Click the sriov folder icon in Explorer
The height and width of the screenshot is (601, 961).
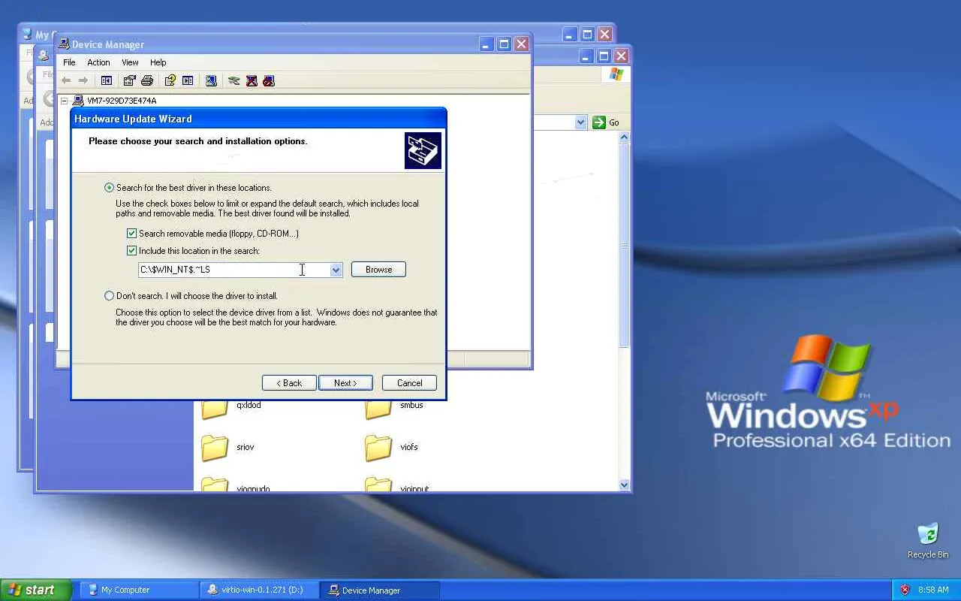click(x=215, y=448)
